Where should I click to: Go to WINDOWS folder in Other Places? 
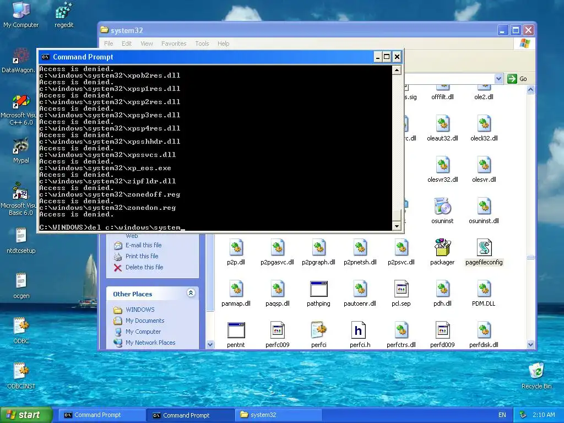(x=140, y=310)
